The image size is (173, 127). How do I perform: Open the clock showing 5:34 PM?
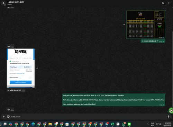167,124
